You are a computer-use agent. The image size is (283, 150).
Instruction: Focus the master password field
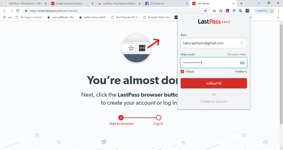coord(214,63)
